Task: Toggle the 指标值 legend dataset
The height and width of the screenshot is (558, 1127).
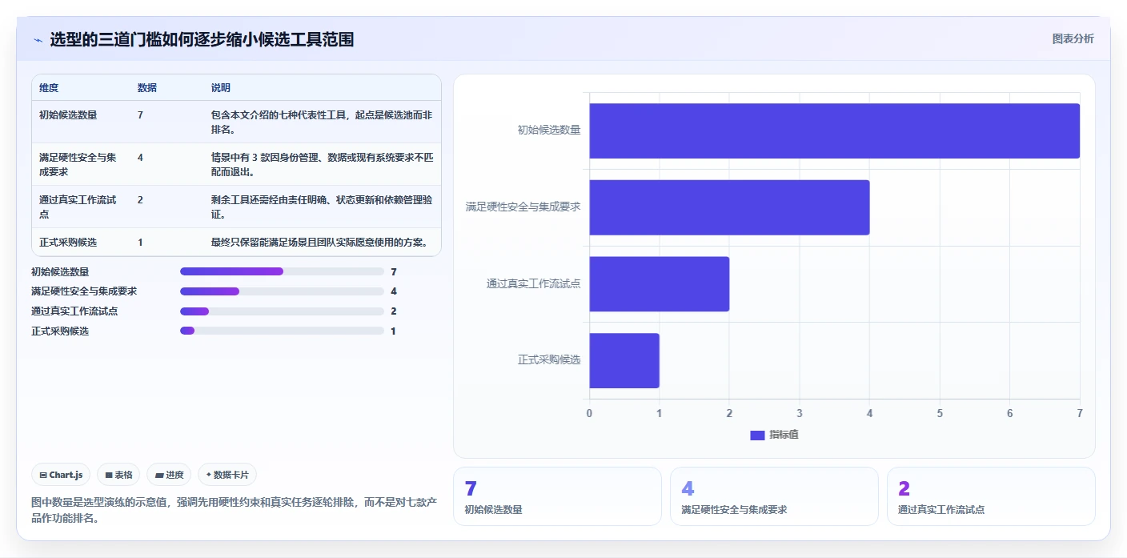Action: point(774,435)
